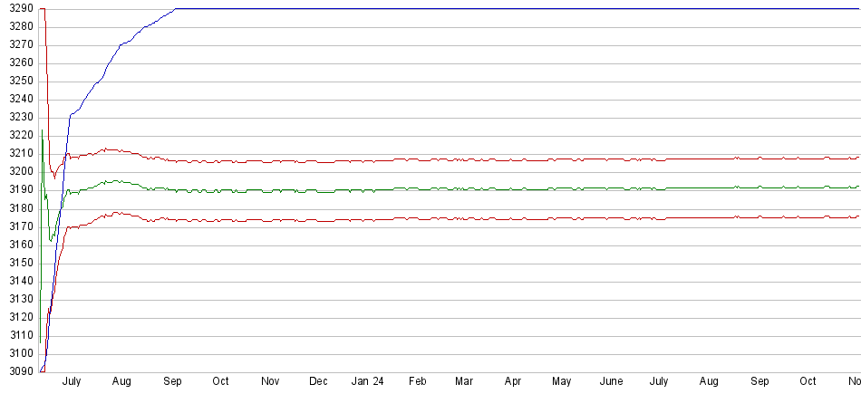The image size is (861, 394).
Task: Select the green data line
Action: click(453, 189)
